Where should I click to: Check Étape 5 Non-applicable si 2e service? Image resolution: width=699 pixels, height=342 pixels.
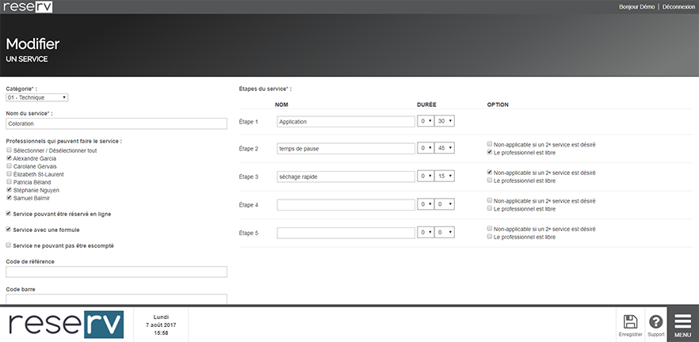point(490,229)
